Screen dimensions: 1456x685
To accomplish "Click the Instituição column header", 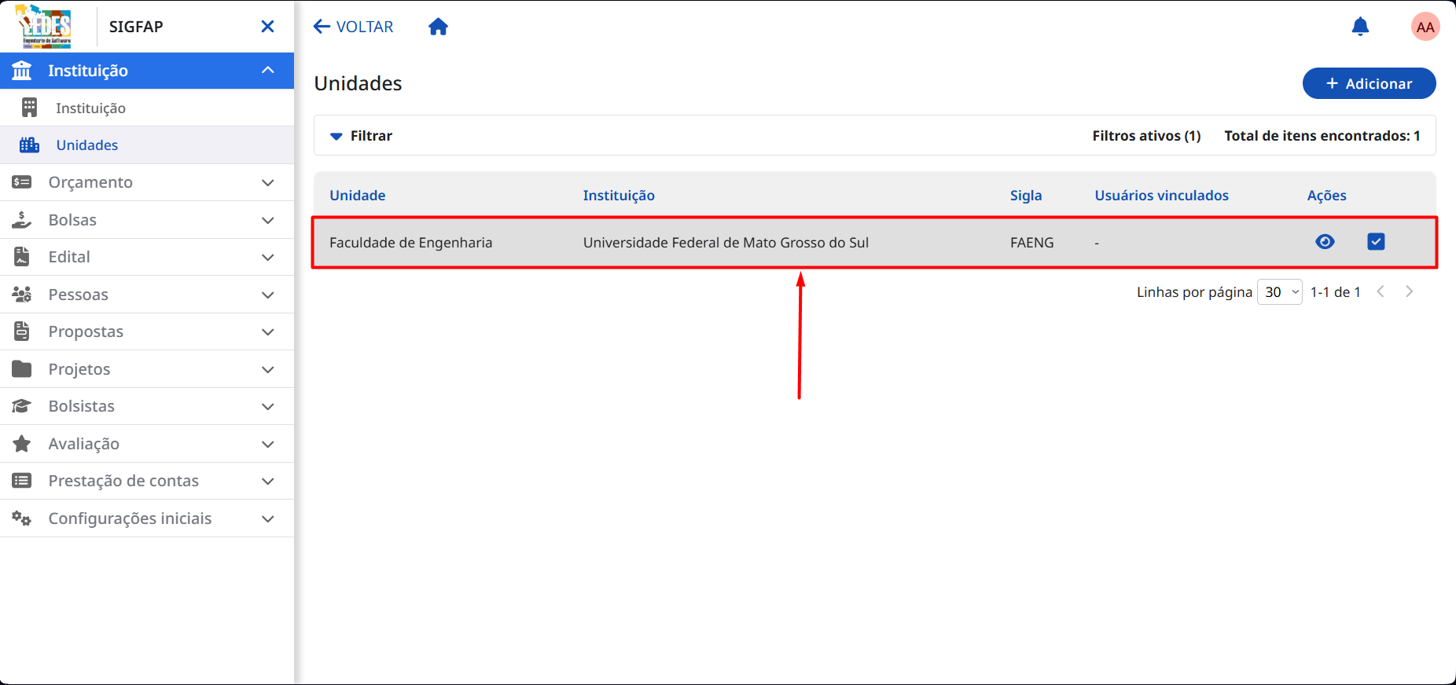I will (x=619, y=196).
